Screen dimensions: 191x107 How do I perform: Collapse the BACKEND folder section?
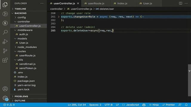pos(29,13)
